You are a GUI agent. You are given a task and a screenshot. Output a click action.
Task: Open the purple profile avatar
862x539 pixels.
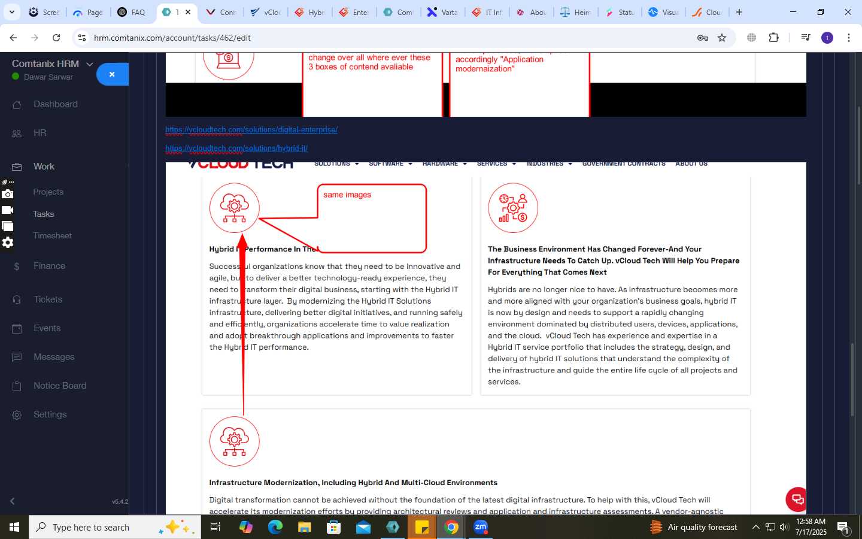pos(827,38)
